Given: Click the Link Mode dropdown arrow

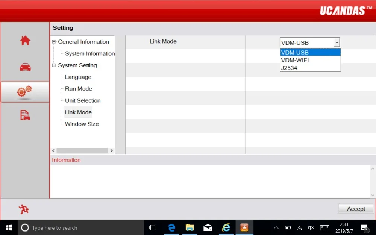Looking at the screenshot, I should pos(337,43).
